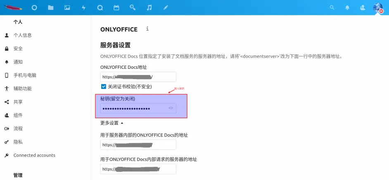
Task: Collapse the 更多设置 section
Action: click(111, 123)
